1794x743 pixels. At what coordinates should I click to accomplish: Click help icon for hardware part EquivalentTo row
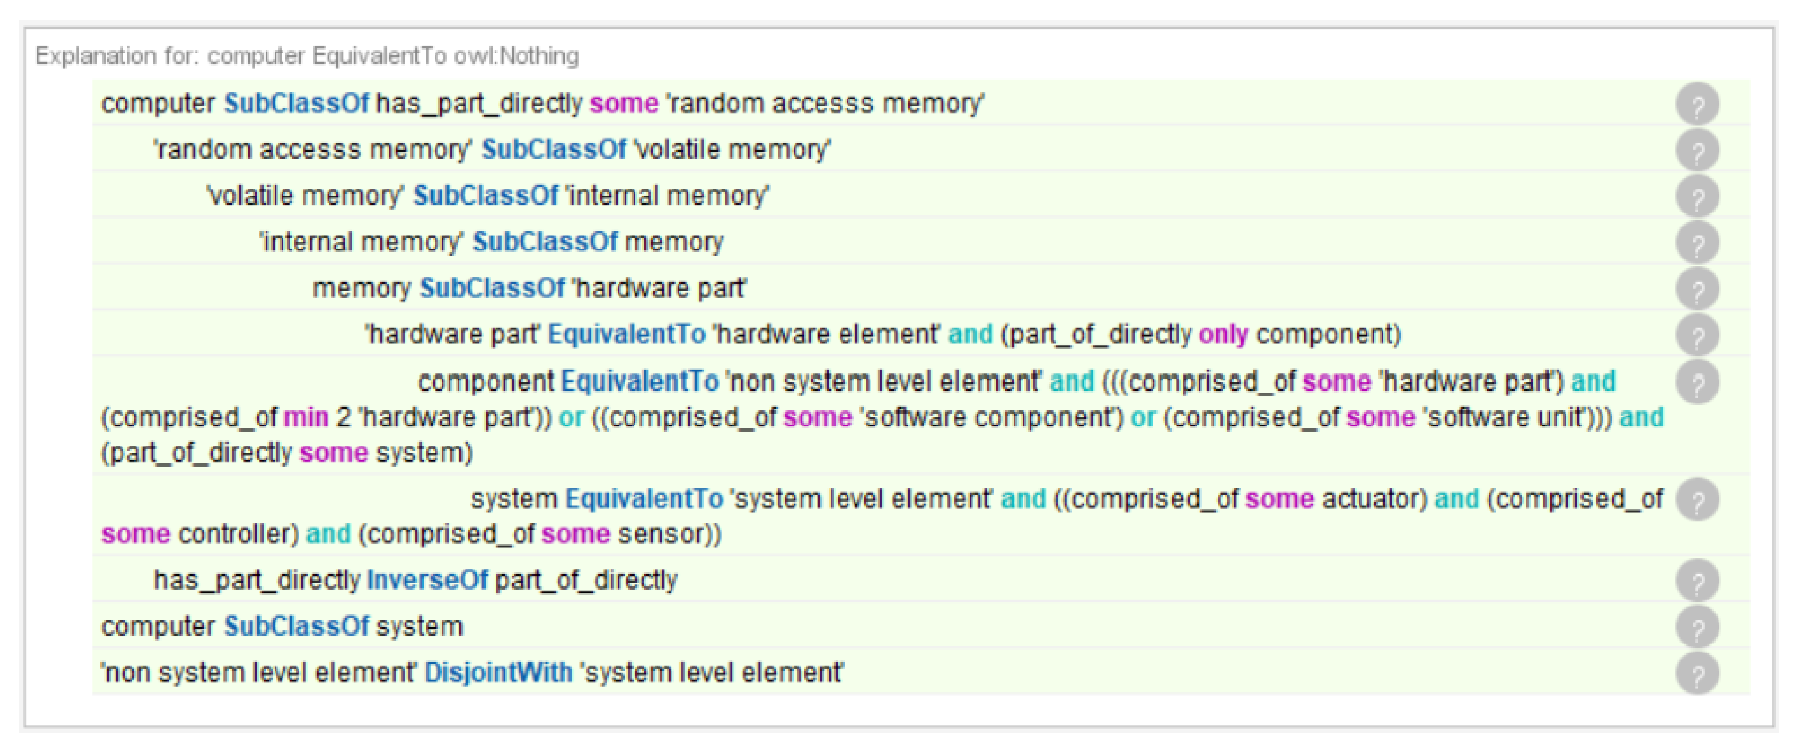tap(1697, 335)
